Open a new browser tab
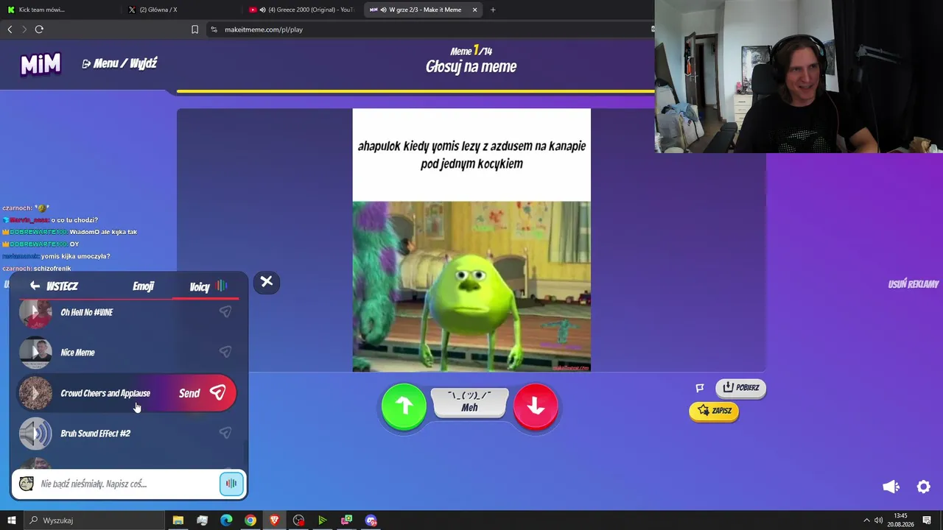This screenshot has width=943, height=530. tap(493, 10)
